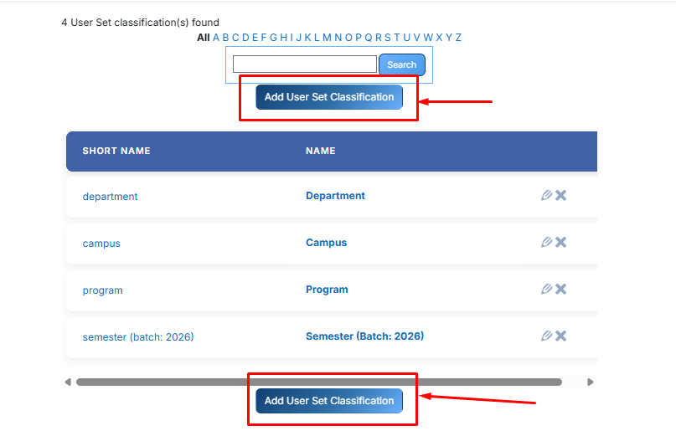Sort by the SHORT NAME column header

pos(116,151)
